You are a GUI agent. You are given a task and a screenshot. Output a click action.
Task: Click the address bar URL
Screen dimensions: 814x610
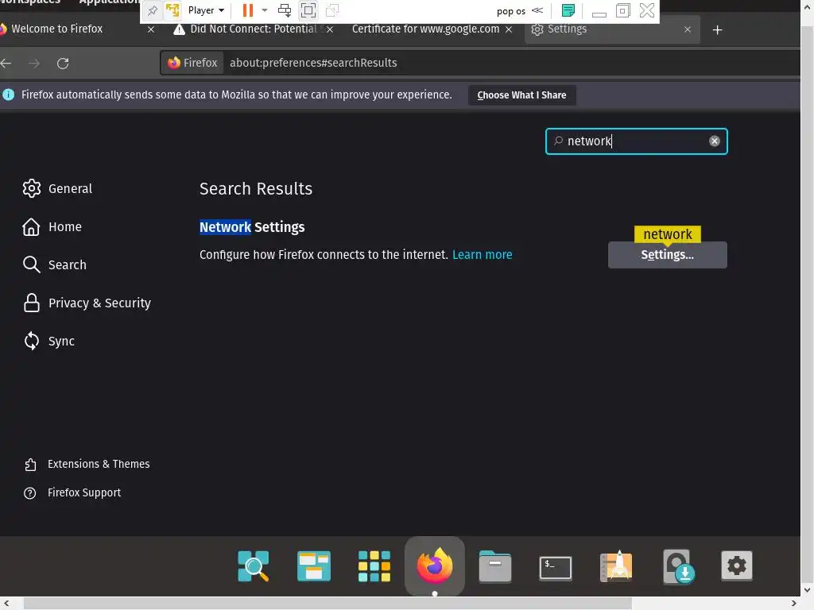313,63
